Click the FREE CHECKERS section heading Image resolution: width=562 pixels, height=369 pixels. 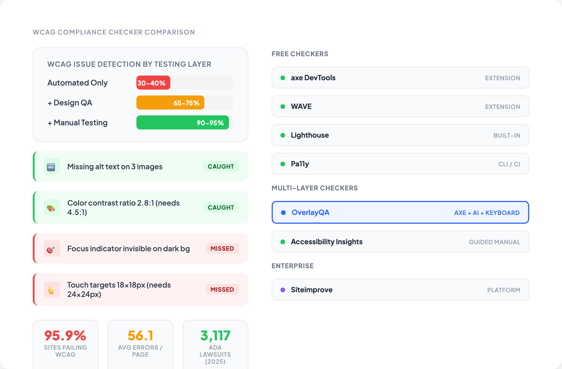[300, 54]
